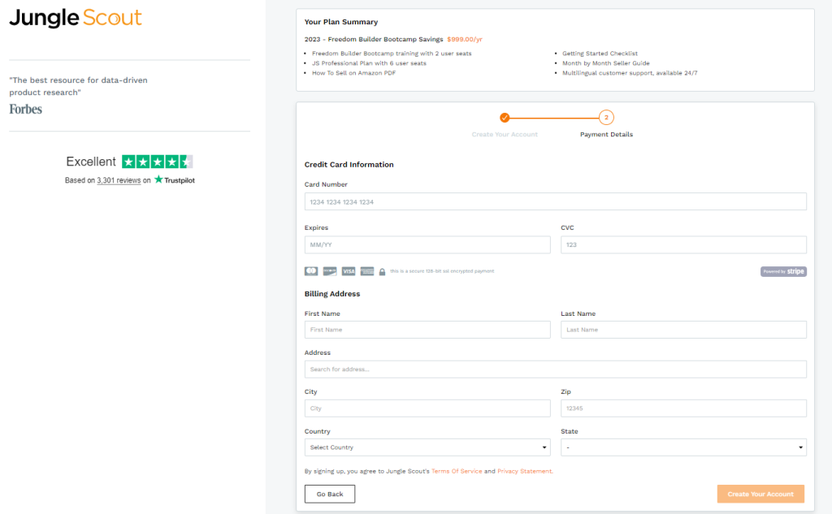Viewport: 832px width, 514px height.
Task: Click the step 2 circle indicator
Action: 606,117
